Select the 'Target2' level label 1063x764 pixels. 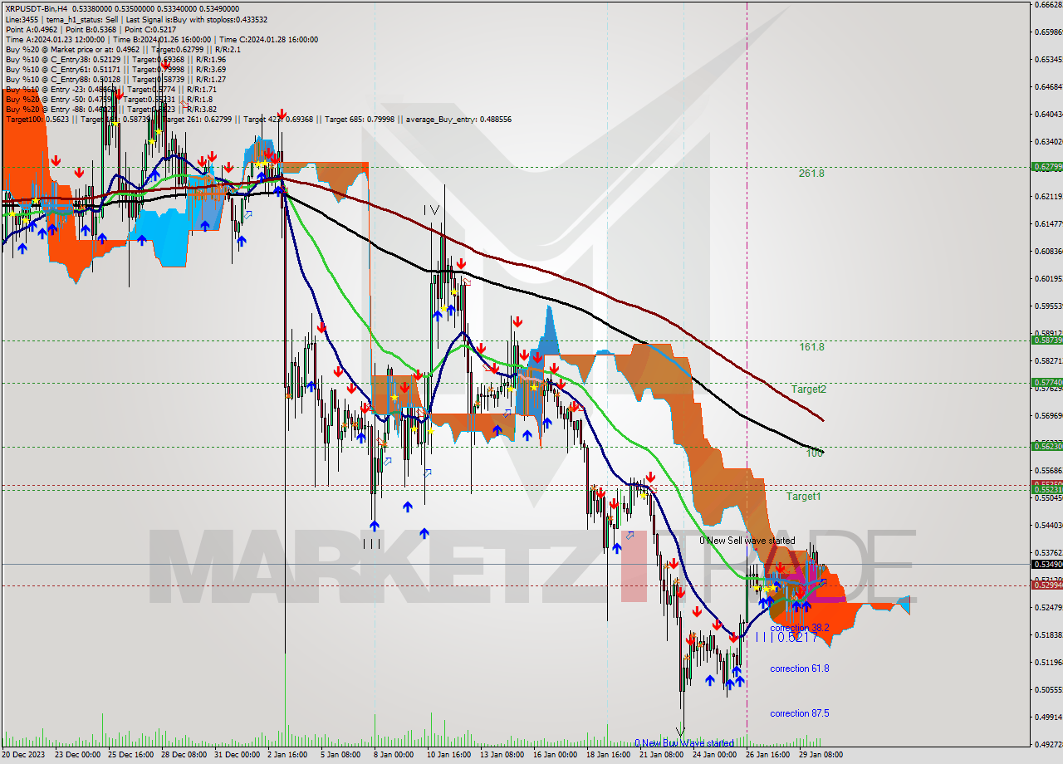[x=808, y=389]
